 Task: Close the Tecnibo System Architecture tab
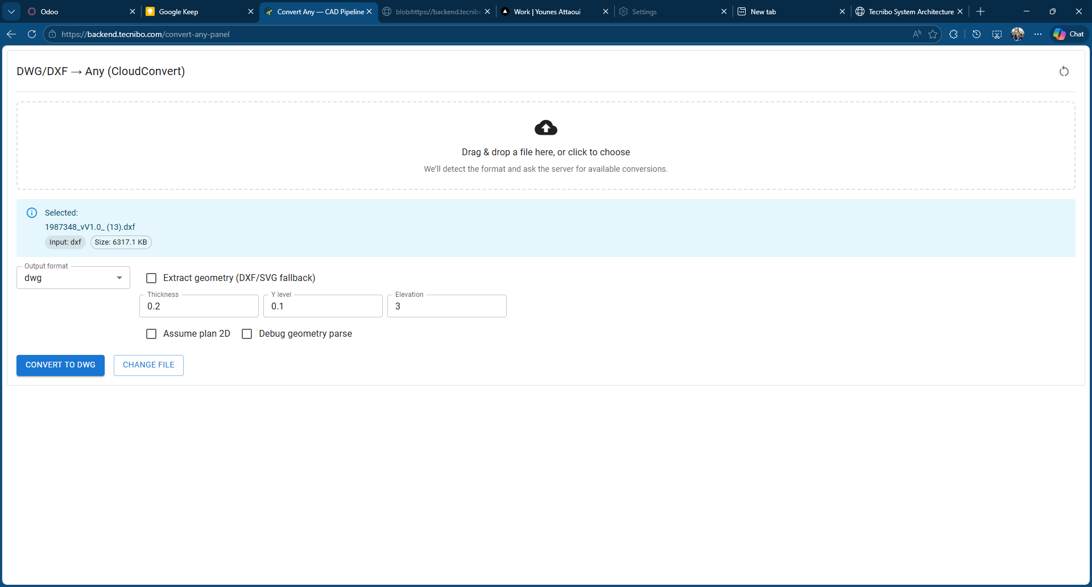[961, 11]
